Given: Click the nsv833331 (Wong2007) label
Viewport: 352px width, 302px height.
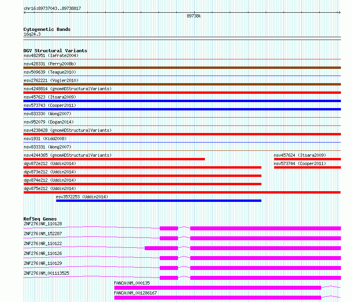Looking at the screenshot, I should (x=47, y=147).
